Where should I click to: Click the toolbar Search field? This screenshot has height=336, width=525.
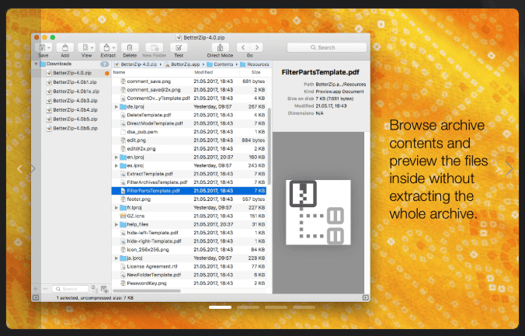[x=327, y=47]
